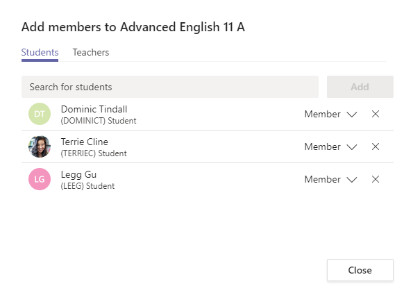Remove Terrie Cline with the X icon
The width and height of the screenshot is (413, 302).
click(376, 146)
